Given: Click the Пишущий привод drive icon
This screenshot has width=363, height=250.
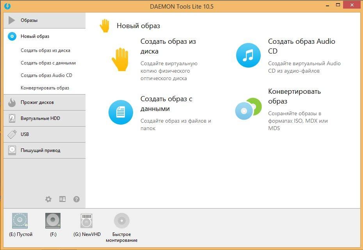Looking at the screenshot, I should [12, 150].
